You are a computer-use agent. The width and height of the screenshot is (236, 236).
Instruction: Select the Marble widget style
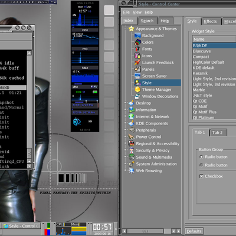click(x=214, y=90)
